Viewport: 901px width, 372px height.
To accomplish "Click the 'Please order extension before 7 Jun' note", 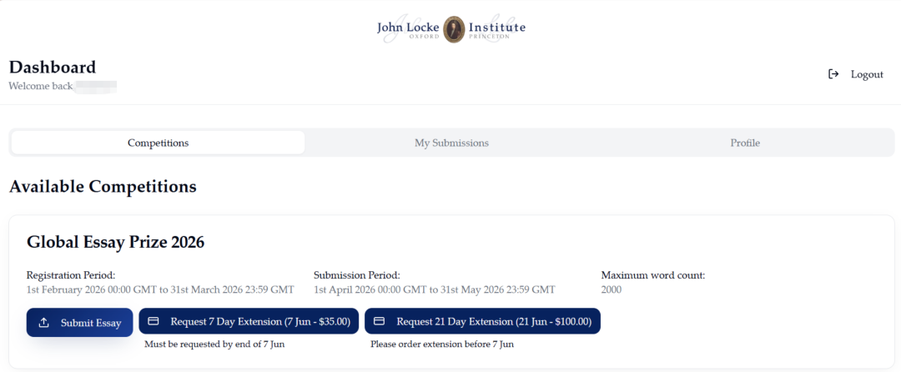I will coord(442,344).
